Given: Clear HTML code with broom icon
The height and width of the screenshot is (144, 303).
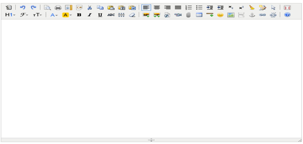Looking at the screenshot, I should click(x=252, y=8).
